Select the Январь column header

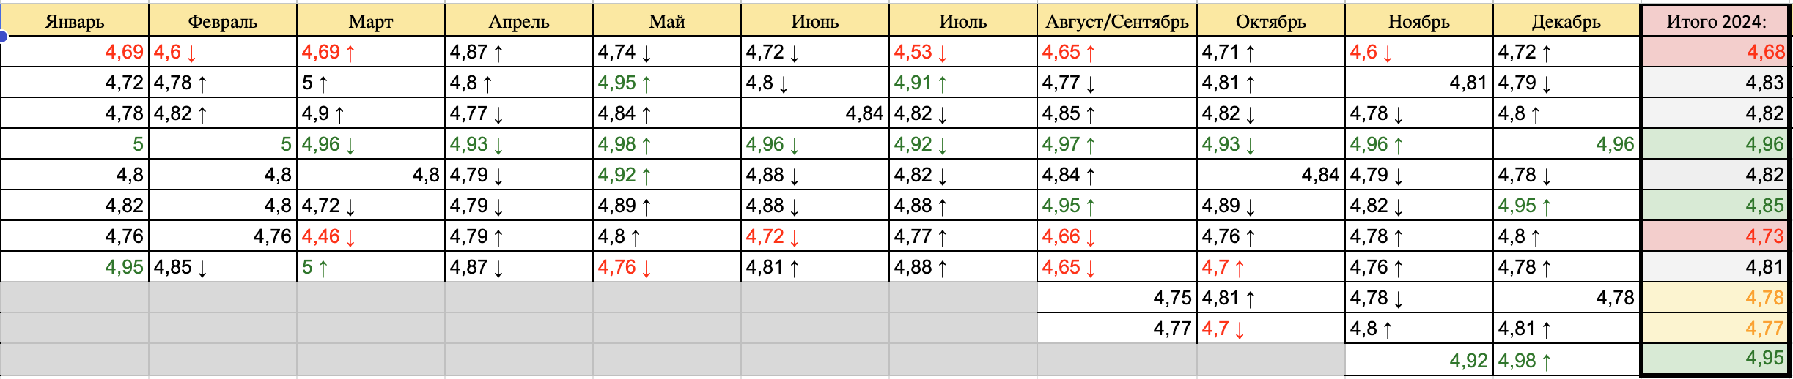pos(75,21)
